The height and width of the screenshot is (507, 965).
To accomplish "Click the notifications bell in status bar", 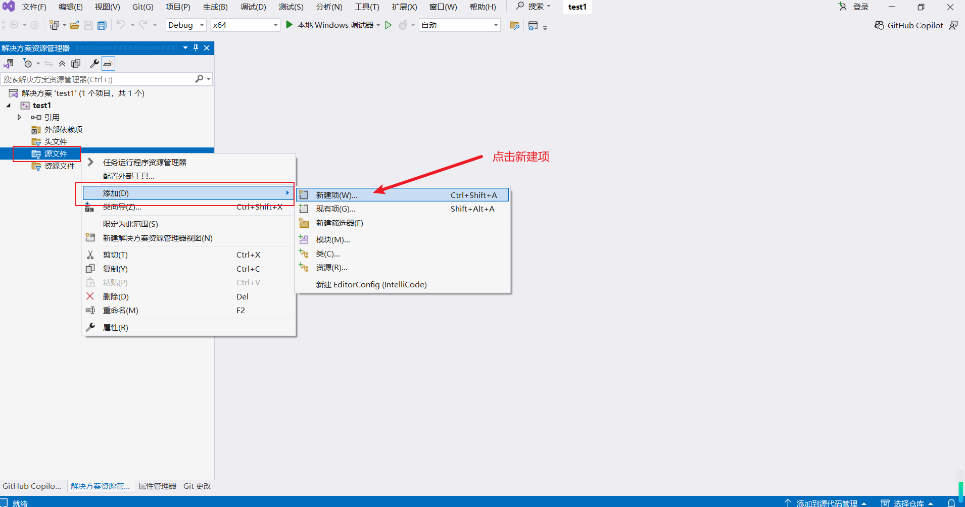I will click(x=951, y=503).
